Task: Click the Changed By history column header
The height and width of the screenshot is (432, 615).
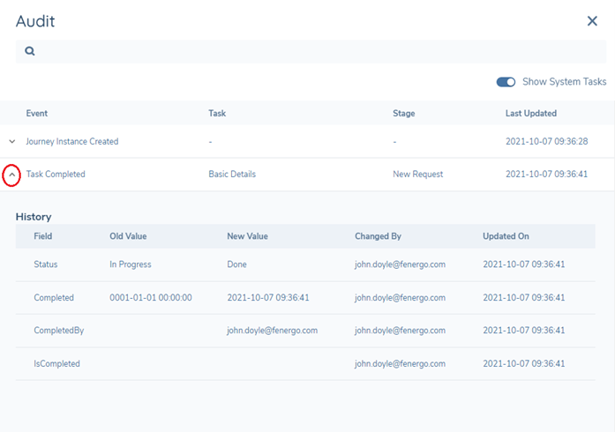Action: click(x=378, y=236)
